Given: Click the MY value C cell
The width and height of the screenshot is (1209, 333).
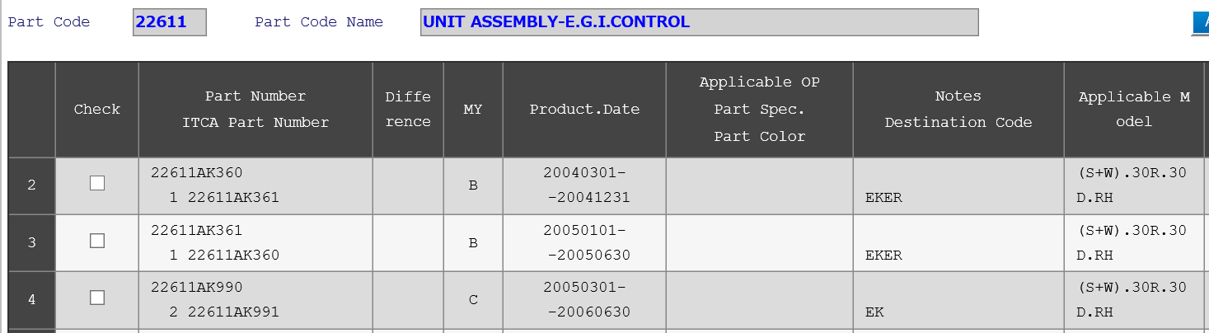Looking at the screenshot, I should tap(473, 300).
